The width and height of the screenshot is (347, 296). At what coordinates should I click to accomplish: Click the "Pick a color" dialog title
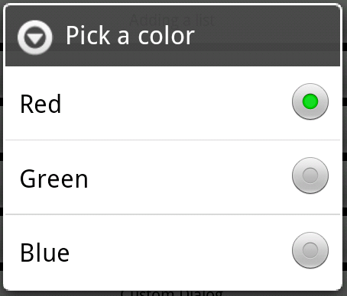[130, 36]
